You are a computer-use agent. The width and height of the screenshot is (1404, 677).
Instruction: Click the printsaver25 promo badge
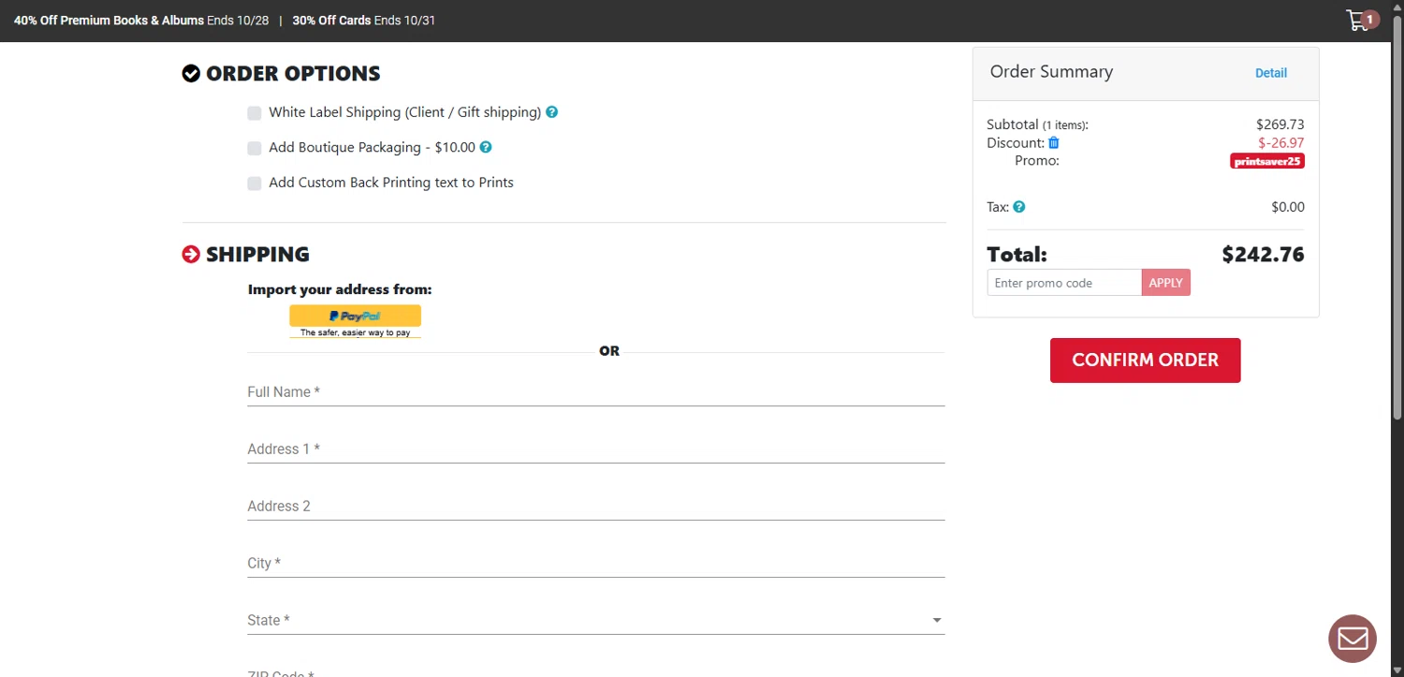coord(1266,161)
